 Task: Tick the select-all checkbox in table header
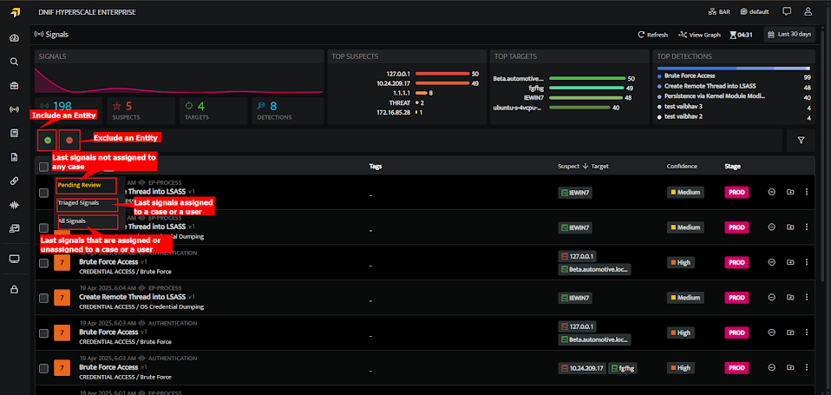point(44,167)
